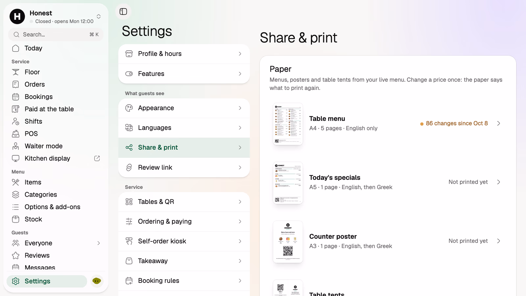
Task: Open Kitchen display in external window icon
Action: (x=97, y=158)
